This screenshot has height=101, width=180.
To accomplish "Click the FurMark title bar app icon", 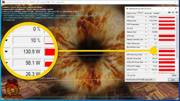I will click(x=3, y=2).
